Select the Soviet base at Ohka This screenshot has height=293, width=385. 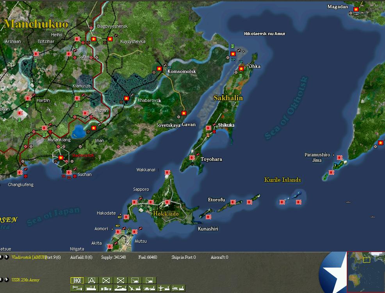(241, 68)
